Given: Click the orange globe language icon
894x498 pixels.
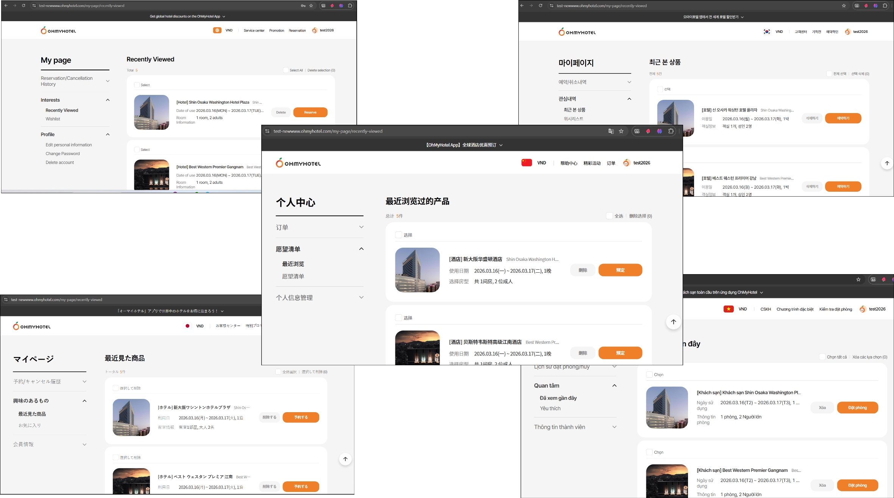Looking at the screenshot, I should (x=217, y=30).
